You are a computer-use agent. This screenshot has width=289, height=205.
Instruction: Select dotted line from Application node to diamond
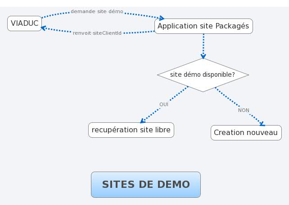[x=203, y=44]
